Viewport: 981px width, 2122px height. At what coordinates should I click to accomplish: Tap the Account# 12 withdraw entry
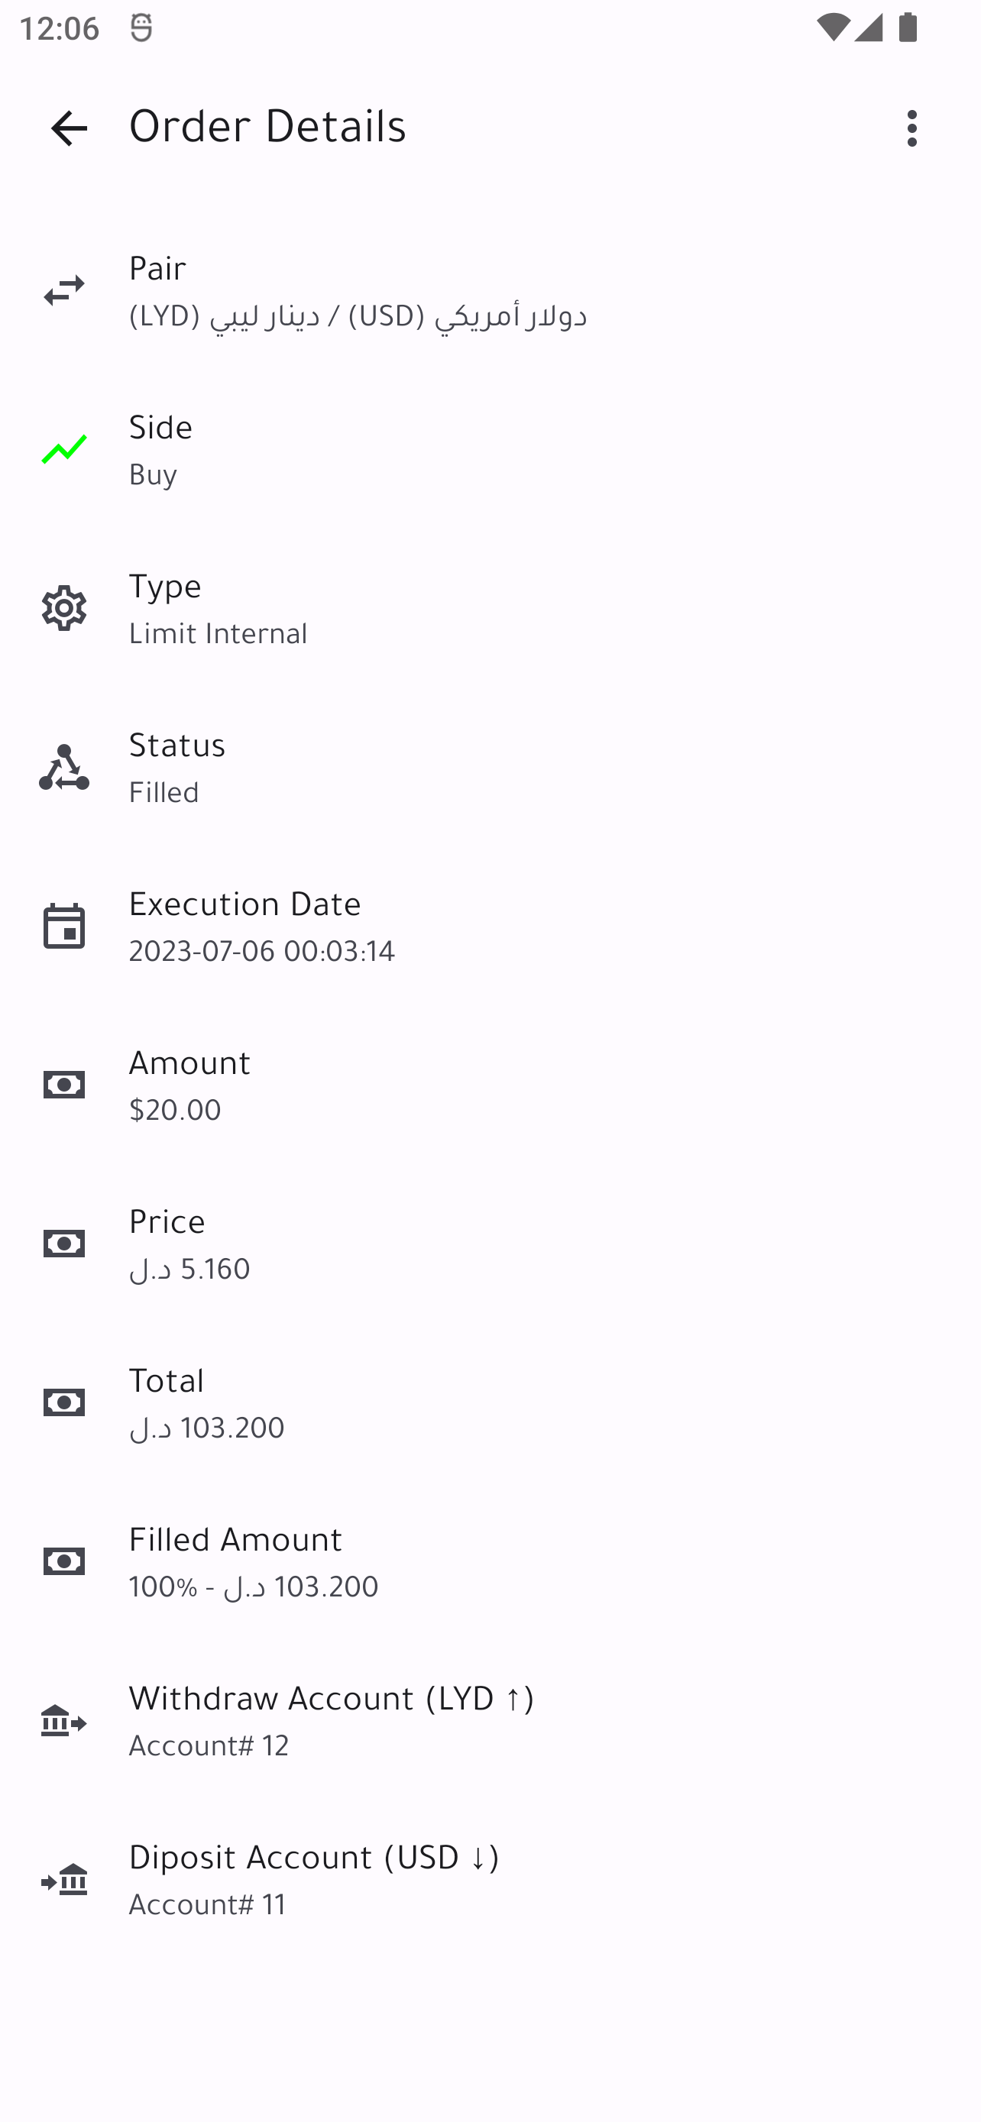[x=209, y=1745]
